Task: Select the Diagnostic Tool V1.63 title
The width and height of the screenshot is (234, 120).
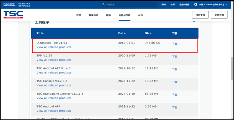Action: 52,43
